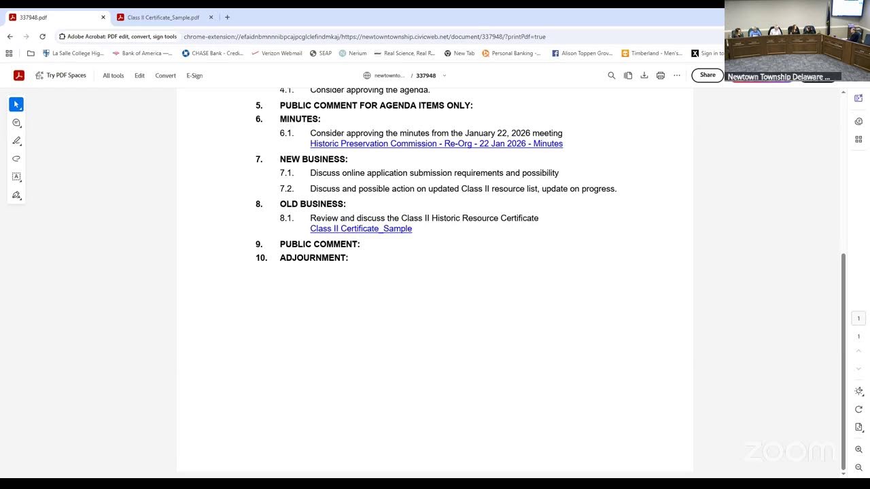Click the browser address bar URL
Screen dimensions: 870x489
point(364,37)
